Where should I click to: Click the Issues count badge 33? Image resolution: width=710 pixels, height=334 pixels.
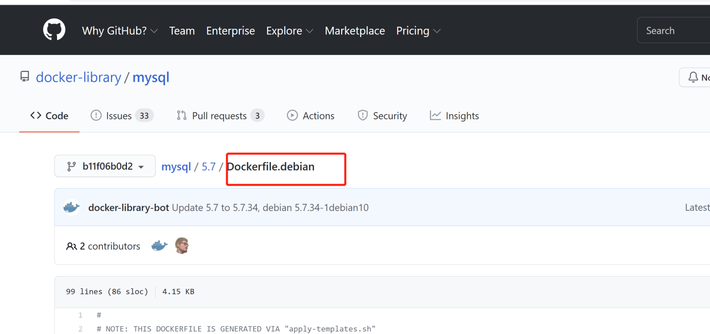144,116
